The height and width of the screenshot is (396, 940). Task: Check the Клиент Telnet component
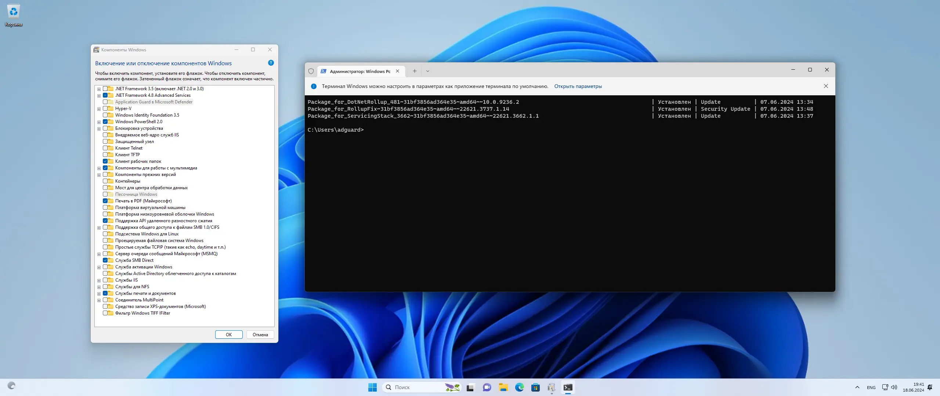(105, 148)
